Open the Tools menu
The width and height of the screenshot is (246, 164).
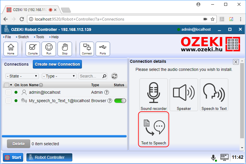[x=40, y=37]
